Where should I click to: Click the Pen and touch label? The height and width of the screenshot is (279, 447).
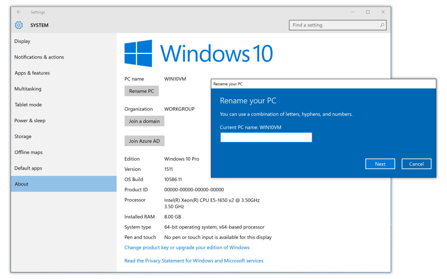(x=140, y=237)
